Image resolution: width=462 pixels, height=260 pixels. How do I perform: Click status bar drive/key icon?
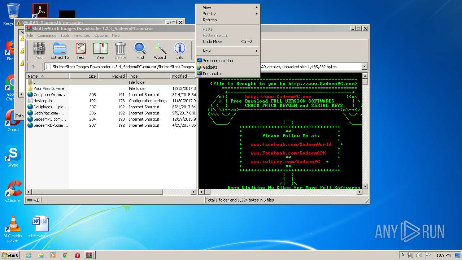tap(33, 200)
